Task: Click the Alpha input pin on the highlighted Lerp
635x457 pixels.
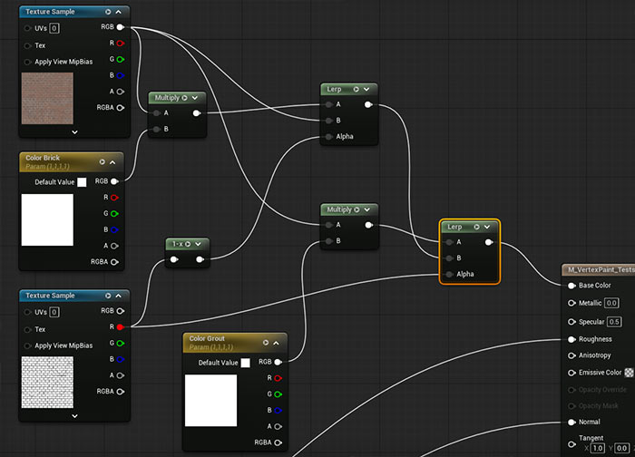Action: (446, 274)
